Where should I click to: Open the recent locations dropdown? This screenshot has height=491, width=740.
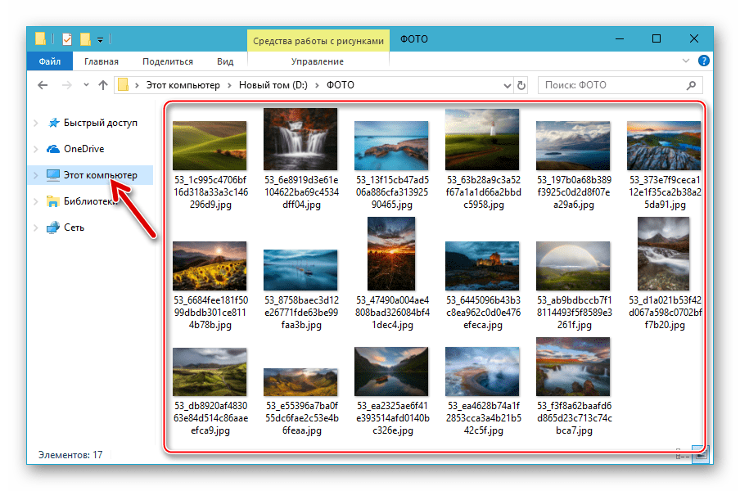(x=86, y=85)
